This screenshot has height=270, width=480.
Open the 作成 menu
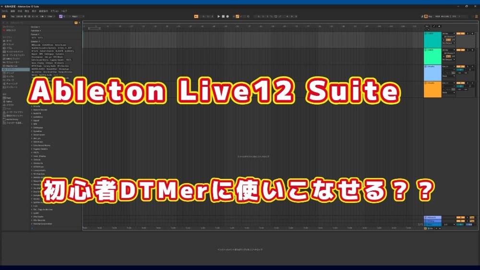[x=20, y=11]
